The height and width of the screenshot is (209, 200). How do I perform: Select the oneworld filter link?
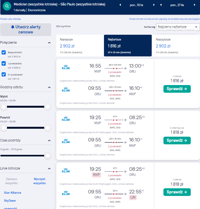pos(10,208)
